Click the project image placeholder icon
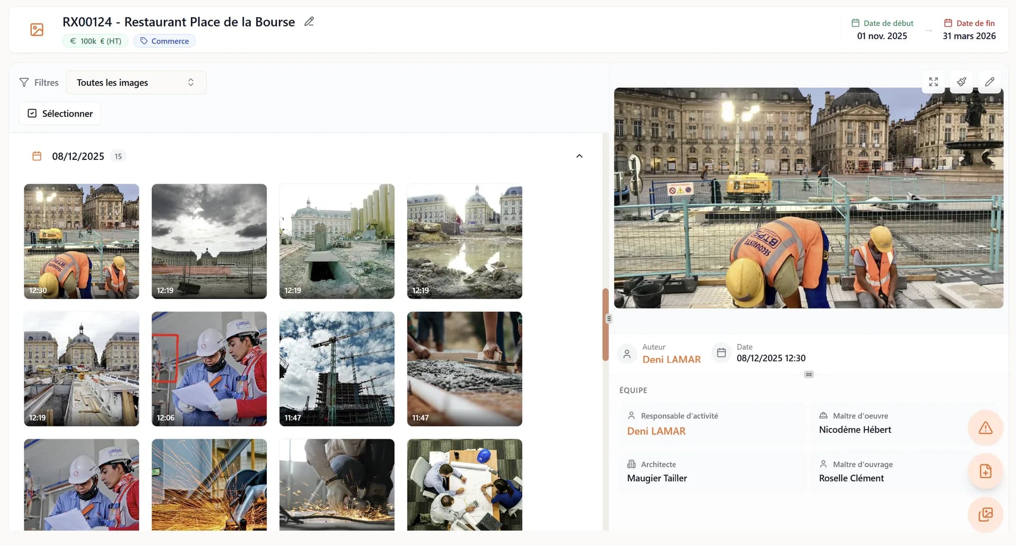 37,30
